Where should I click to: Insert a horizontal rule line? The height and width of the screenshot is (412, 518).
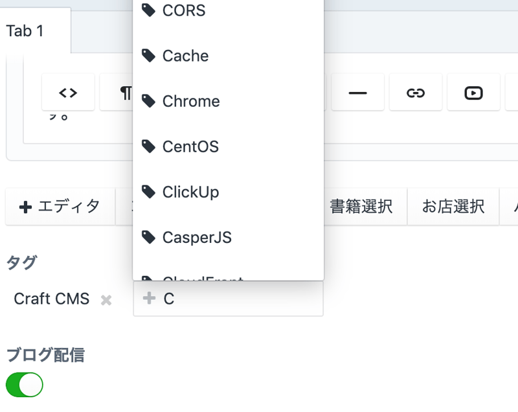(x=357, y=93)
